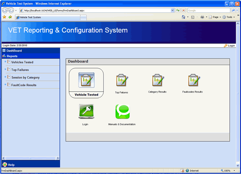Open the Faultcodes Results dashboard icon
The image size is (241, 174).
click(x=192, y=80)
